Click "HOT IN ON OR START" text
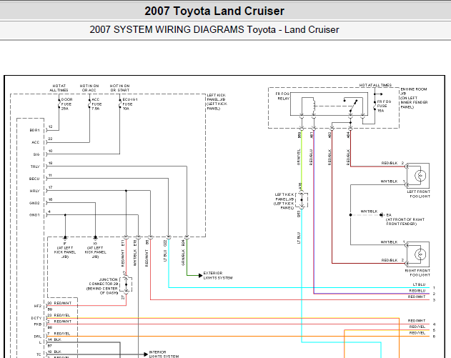This screenshot has width=451, height=358. [119, 88]
